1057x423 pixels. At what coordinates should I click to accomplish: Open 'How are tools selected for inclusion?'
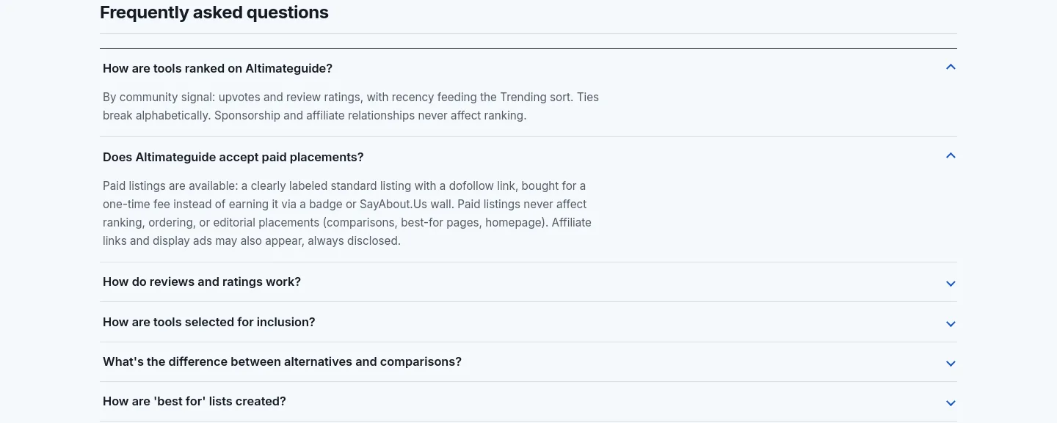[209, 322]
